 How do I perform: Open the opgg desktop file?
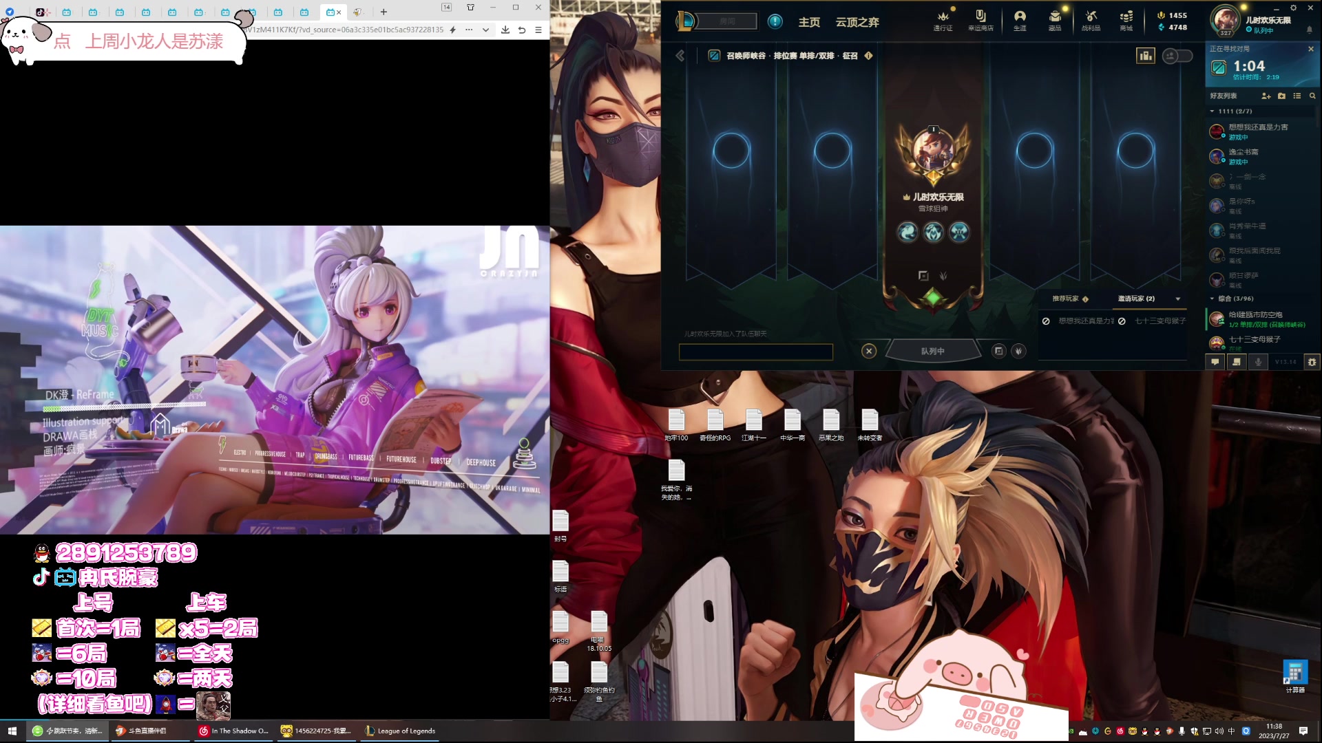(x=560, y=626)
